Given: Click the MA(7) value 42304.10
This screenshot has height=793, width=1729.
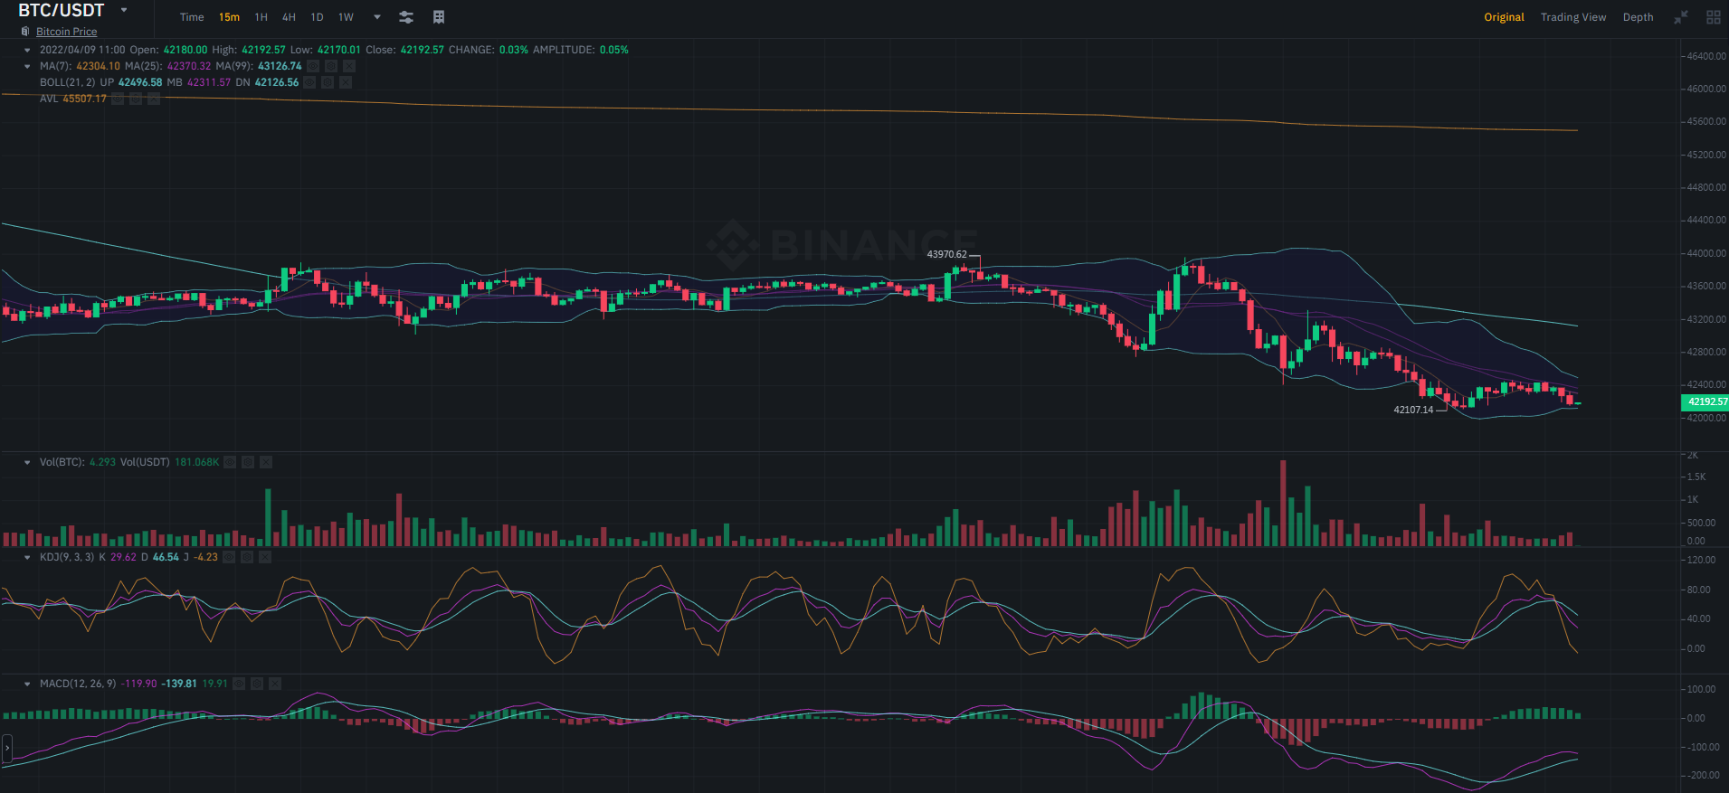Looking at the screenshot, I should (x=98, y=66).
